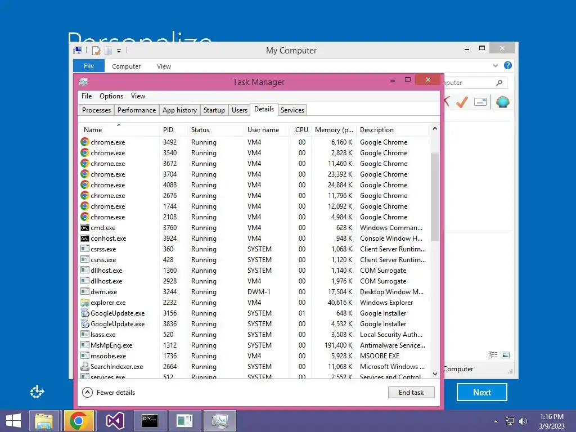This screenshot has height=432, width=576.
Task: Select the lsass.exe process row
Action: point(254,335)
